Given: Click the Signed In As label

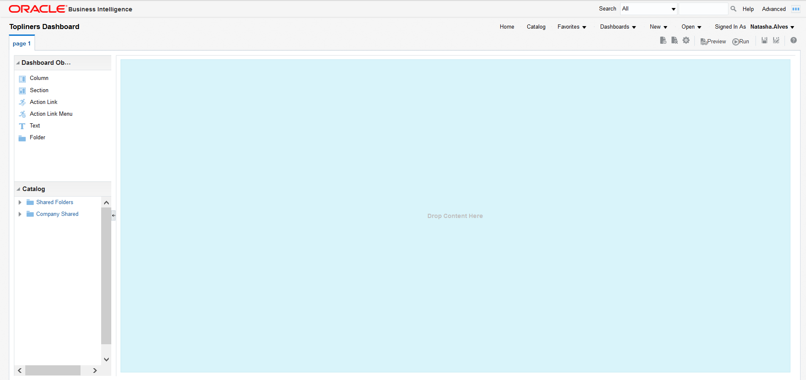Looking at the screenshot, I should click(x=730, y=27).
